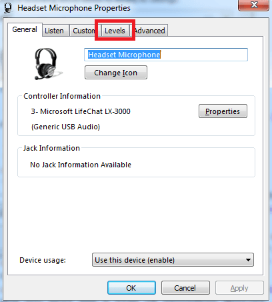This screenshot has height=302, width=272.
Task: Click the 'No Jack Information Available' text
Action: (81, 165)
